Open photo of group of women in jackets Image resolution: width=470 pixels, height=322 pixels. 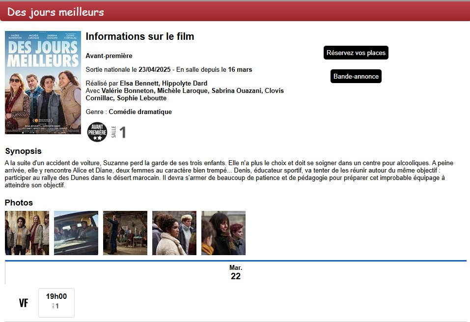click(x=27, y=233)
